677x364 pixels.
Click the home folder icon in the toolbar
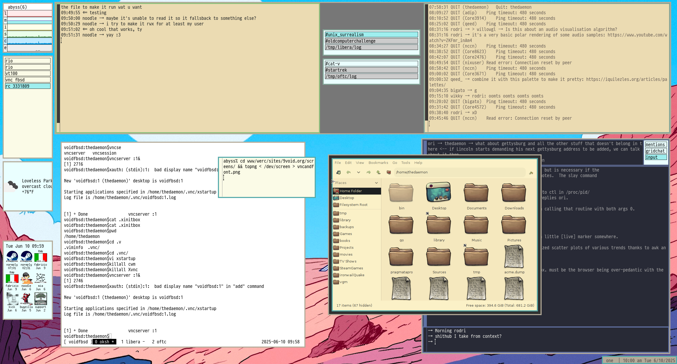coord(388,172)
